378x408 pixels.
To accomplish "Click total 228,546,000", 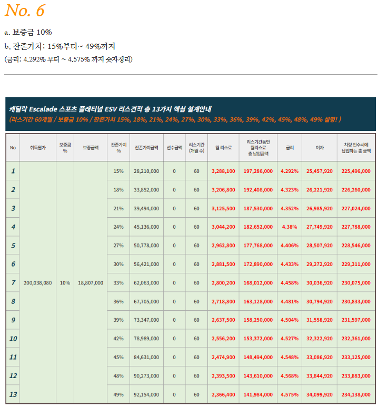I will click(356, 246).
